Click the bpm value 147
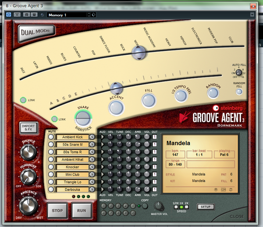263x227 pixels. tap(175, 155)
